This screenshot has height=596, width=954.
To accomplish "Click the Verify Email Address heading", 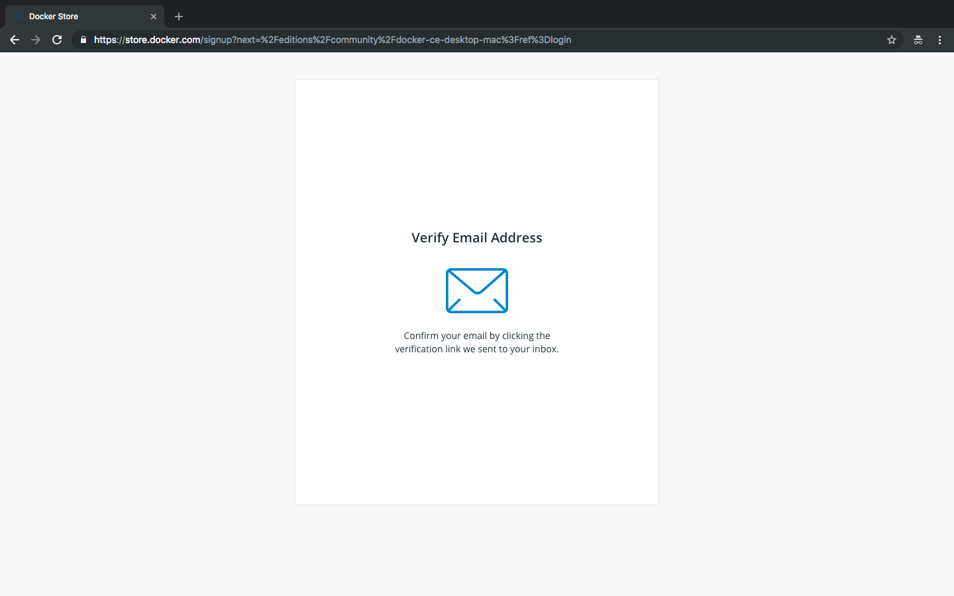I will [x=477, y=238].
